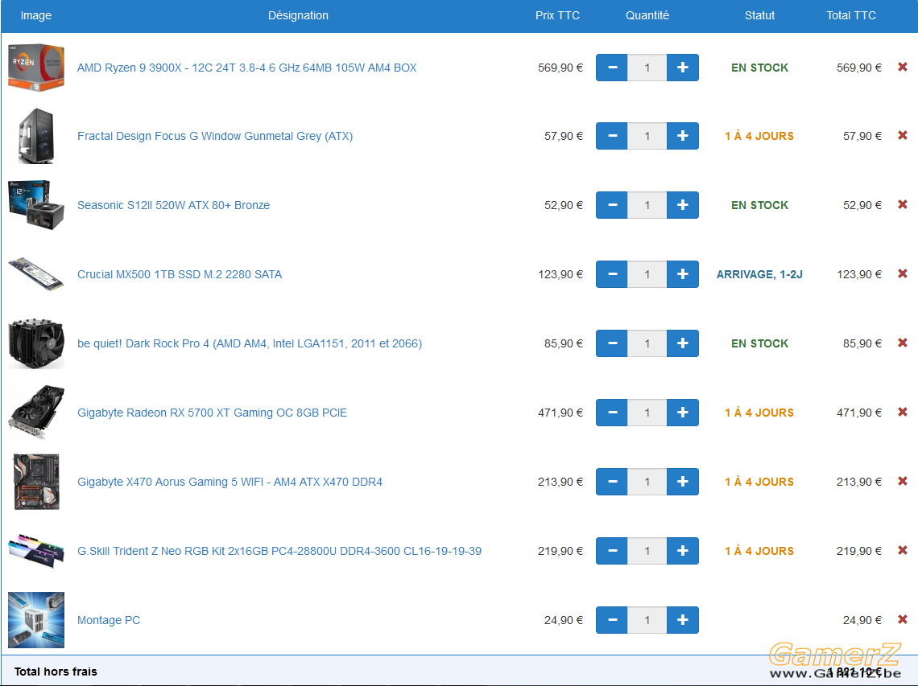Screen dimensions: 918x686
Task: Increase Gigabyte X470 Aorus quantity
Action: (x=683, y=481)
